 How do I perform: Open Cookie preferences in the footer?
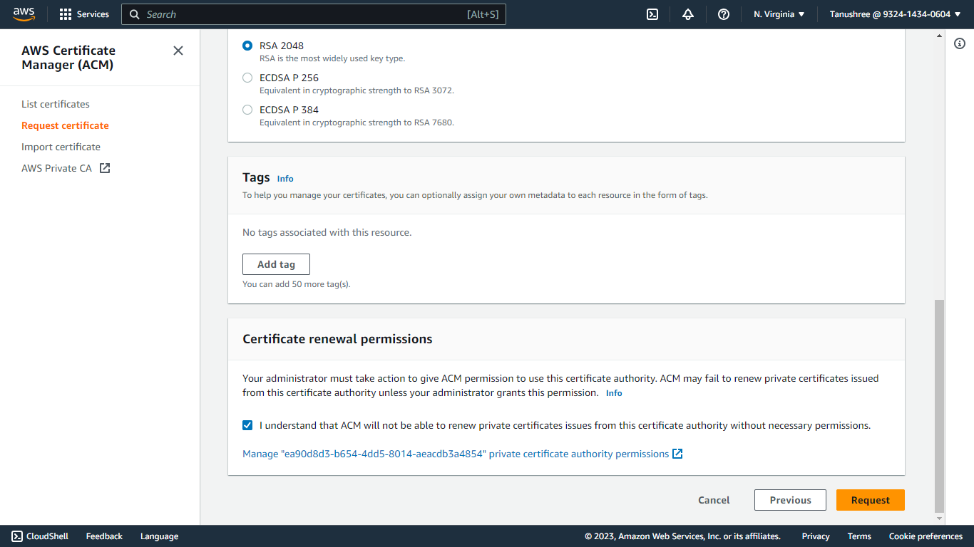coord(926,536)
